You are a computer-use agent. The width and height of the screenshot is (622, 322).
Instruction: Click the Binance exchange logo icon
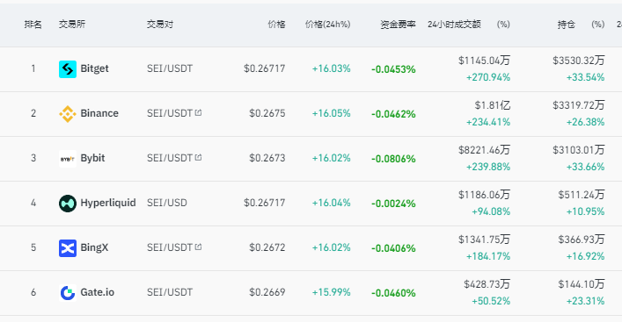point(68,114)
